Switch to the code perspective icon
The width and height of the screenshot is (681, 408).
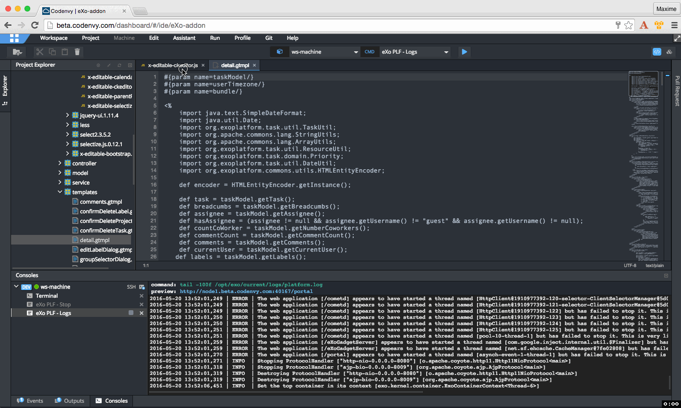(657, 52)
